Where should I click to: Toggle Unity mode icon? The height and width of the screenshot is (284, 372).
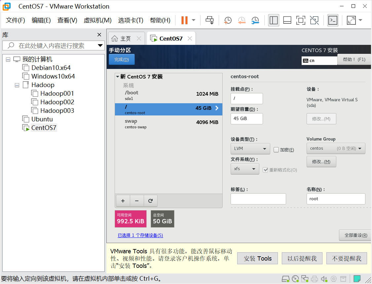pyautogui.click(x=314, y=20)
